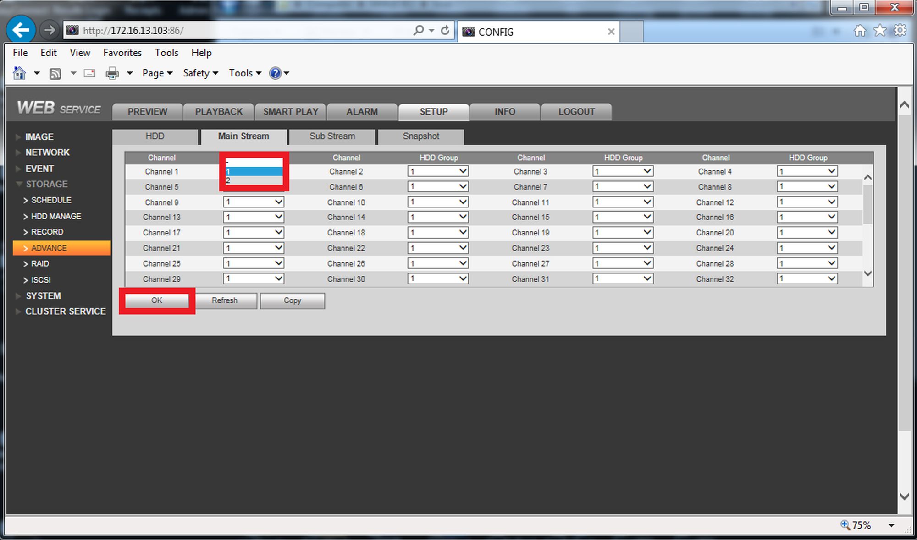
Task: Click the zoom level magnifier in status bar
Action: tap(845, 525)
